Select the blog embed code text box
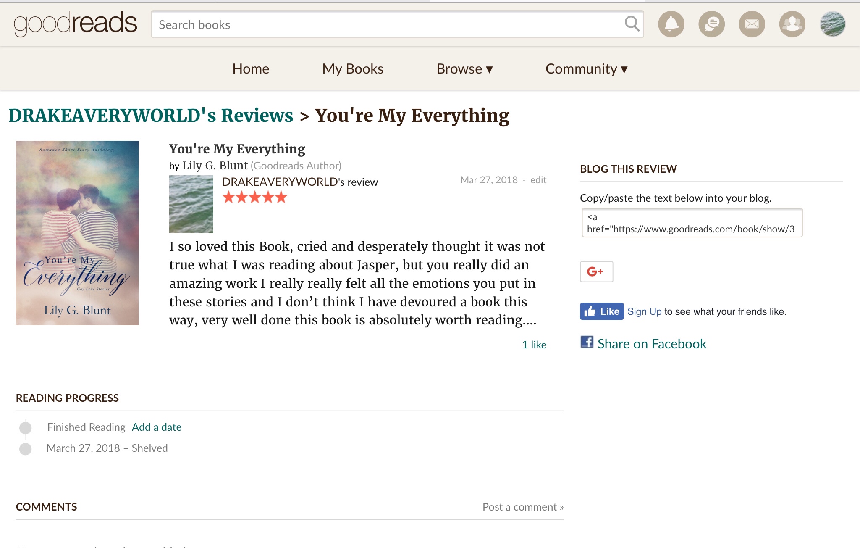The image size is (860, 548). coord(692,223)
